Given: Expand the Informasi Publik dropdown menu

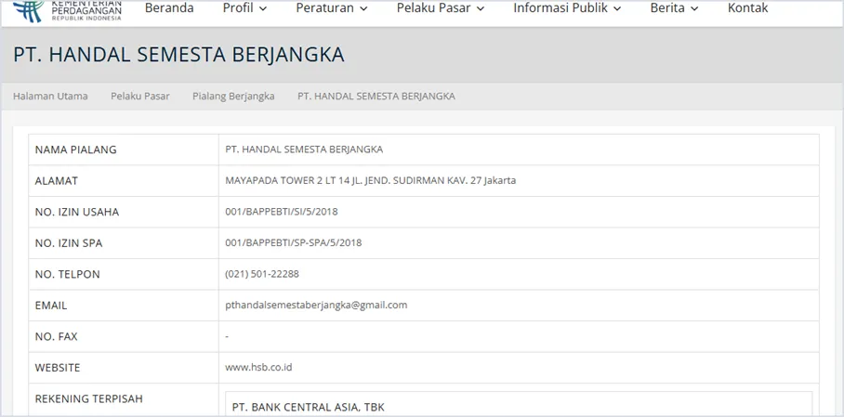Looking at the screenshot, I should [567, 8].
